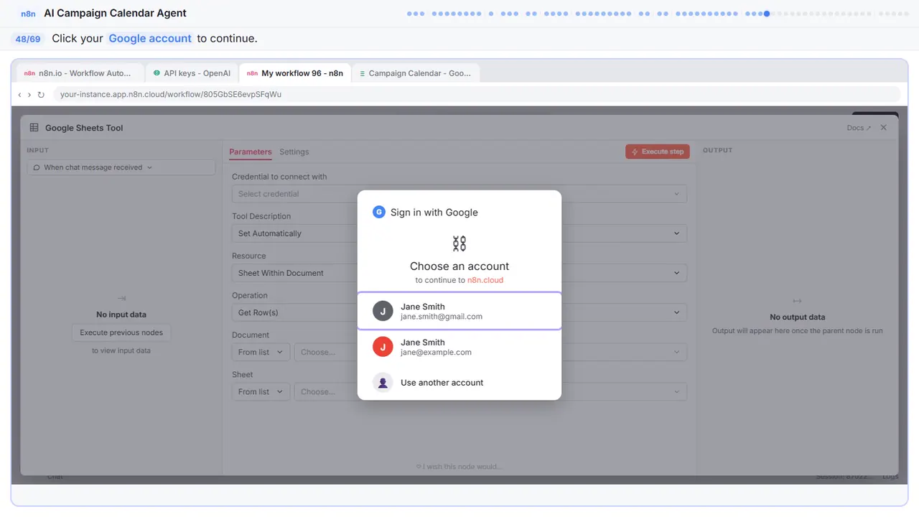The height and width of the screenshot is (517, 919).
Task: Click Execute previous nodes
Action: click(121, 332)
